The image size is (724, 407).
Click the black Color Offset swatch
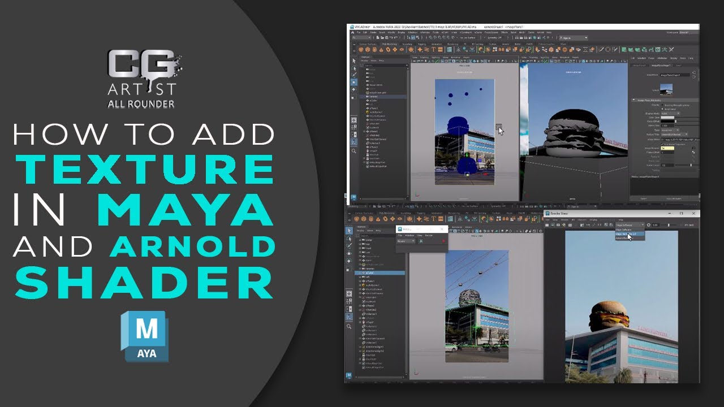pos(667,122)
